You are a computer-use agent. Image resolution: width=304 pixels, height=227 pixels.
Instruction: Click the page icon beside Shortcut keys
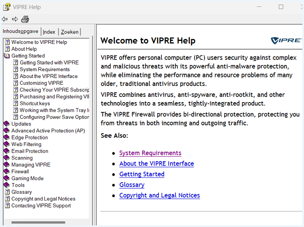pos(16,103)
